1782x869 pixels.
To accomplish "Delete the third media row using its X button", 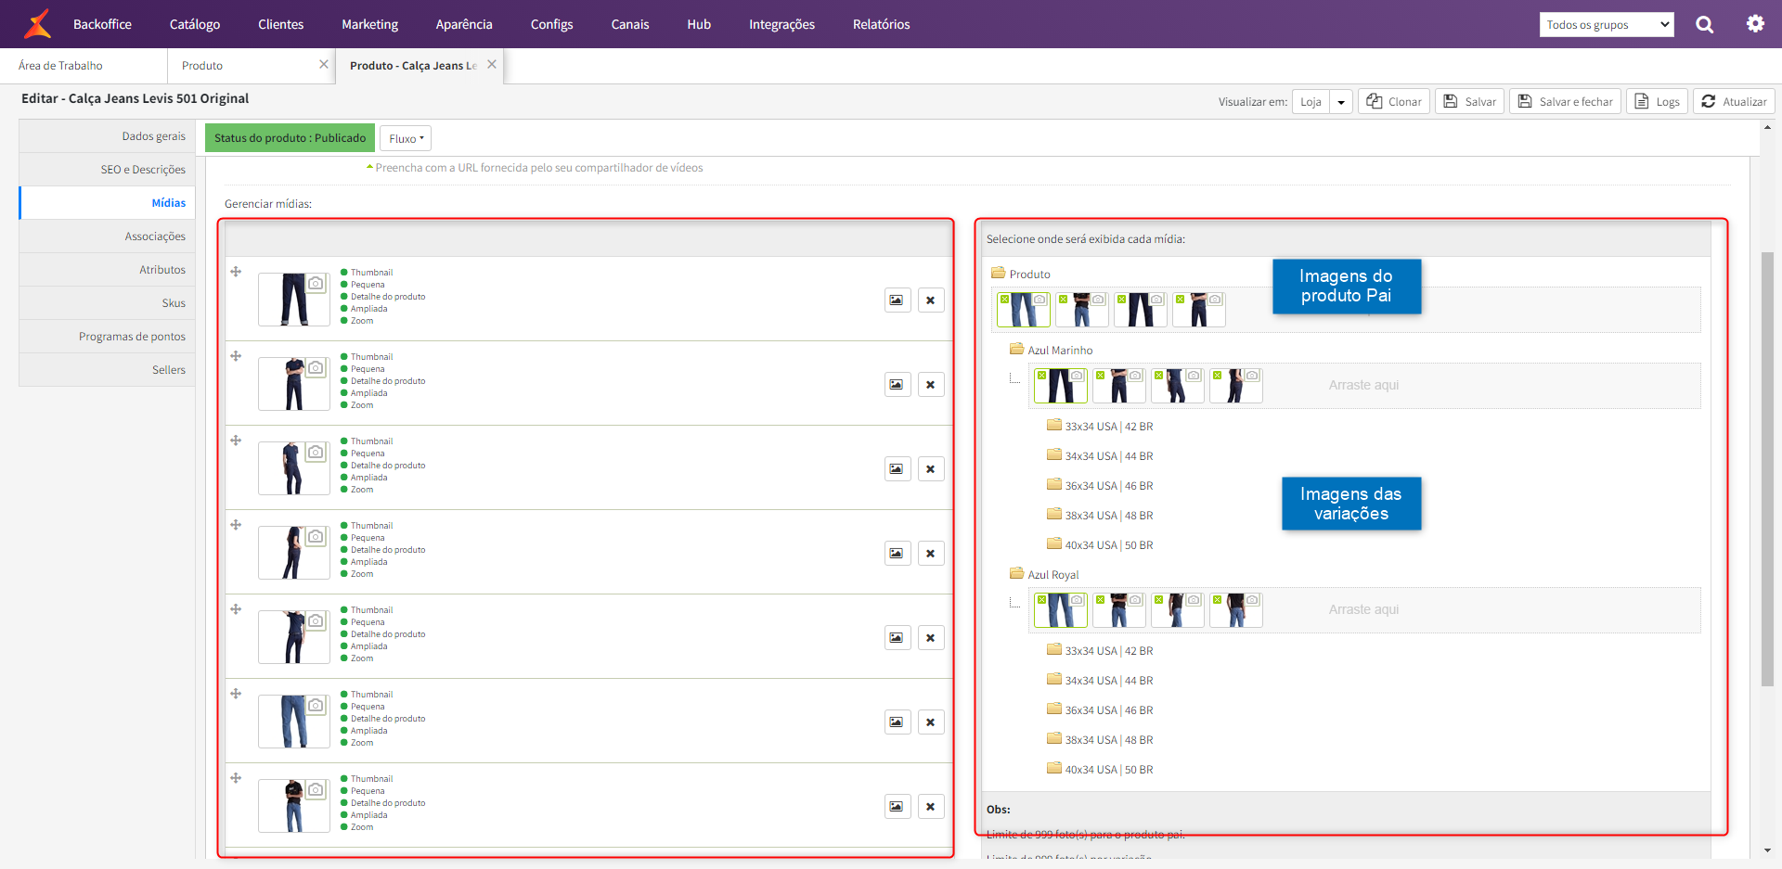I will (x=931, y=469).
